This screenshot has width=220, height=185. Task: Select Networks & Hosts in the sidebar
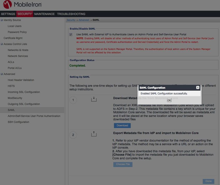click(18, 50)
